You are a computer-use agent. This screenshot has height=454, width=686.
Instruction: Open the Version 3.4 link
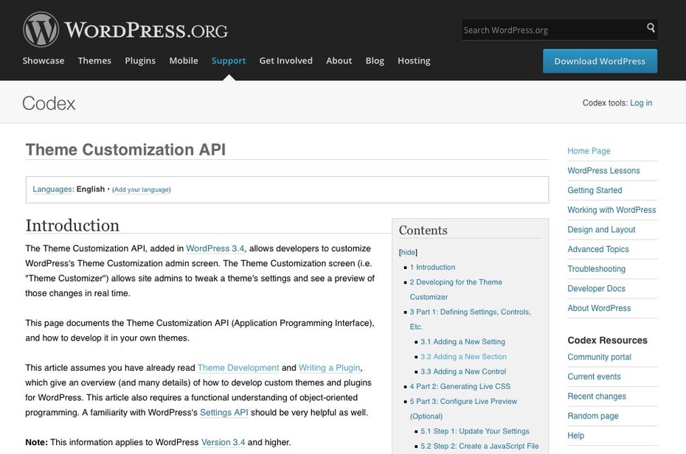point(223,441)
